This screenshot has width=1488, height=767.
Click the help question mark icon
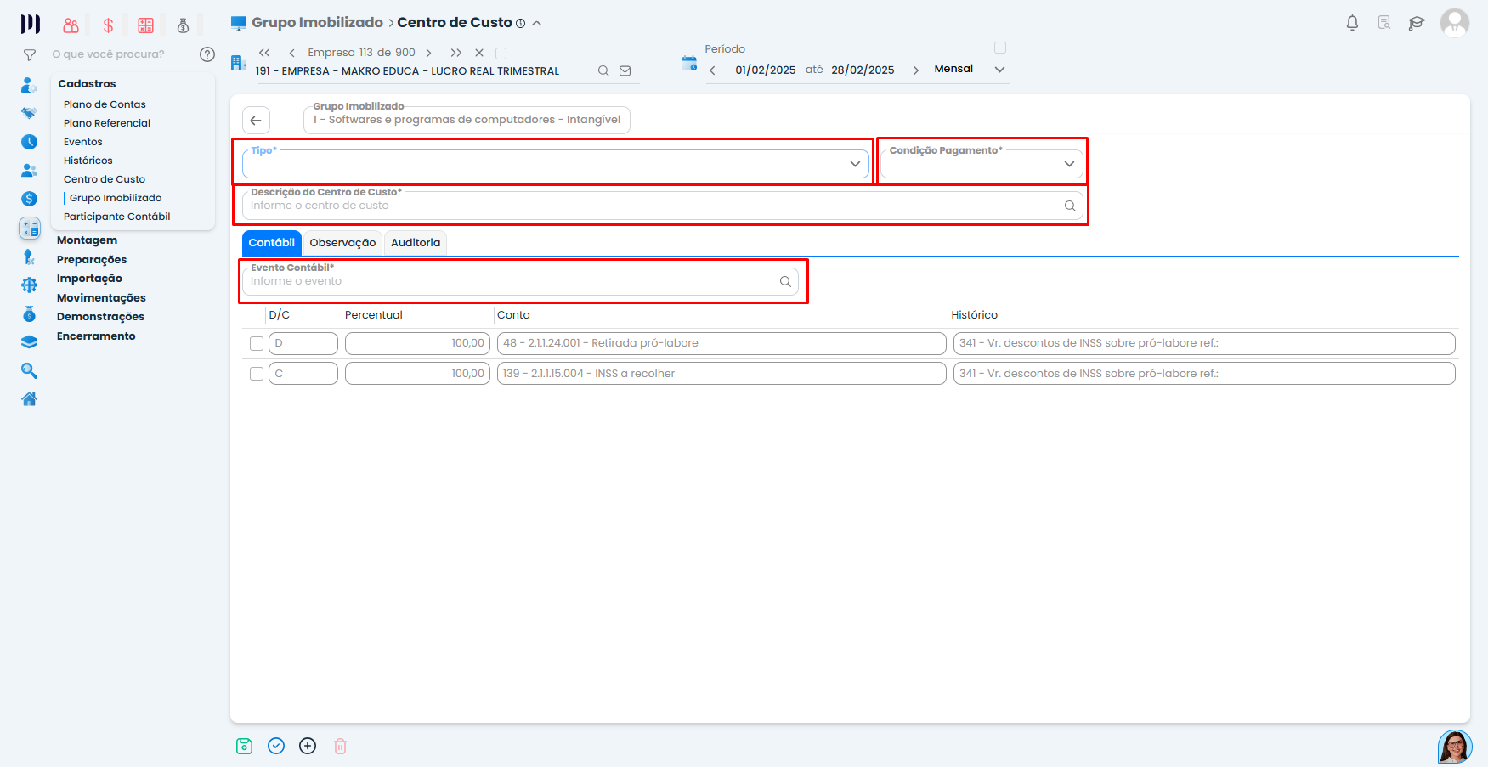207,54
